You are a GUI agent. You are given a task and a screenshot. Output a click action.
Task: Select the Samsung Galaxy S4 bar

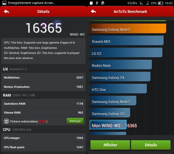tap(120, 77)
